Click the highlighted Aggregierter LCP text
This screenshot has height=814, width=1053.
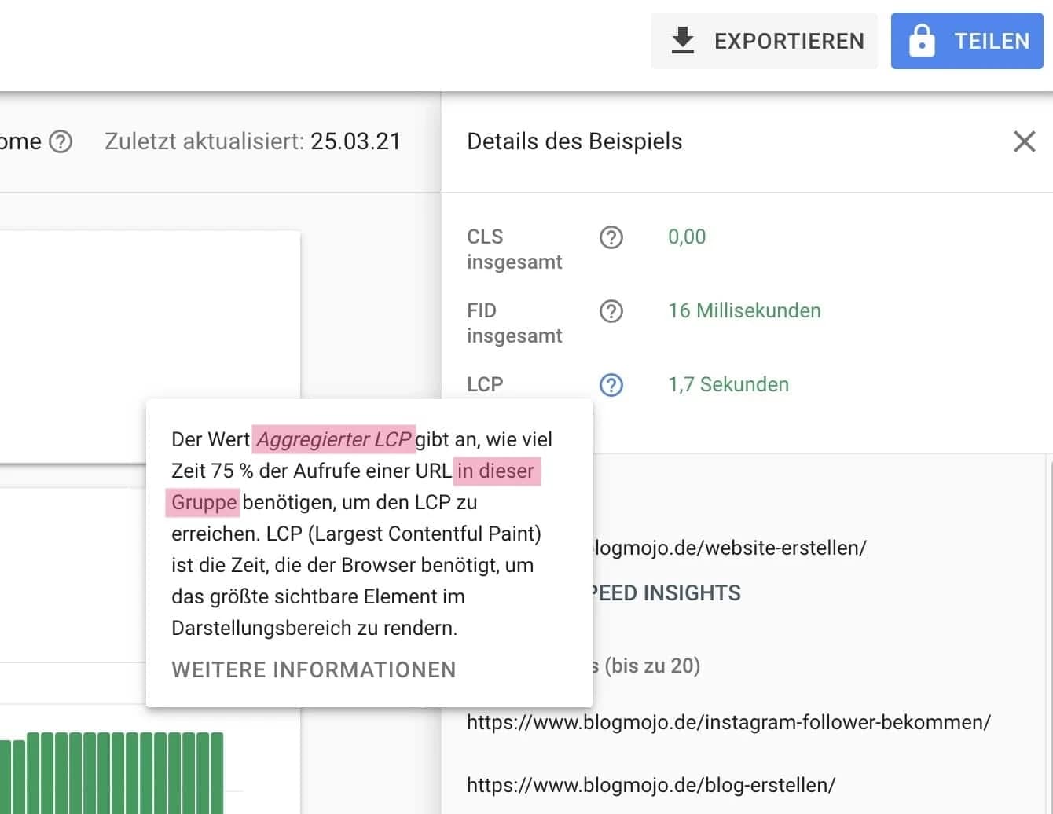333,439
